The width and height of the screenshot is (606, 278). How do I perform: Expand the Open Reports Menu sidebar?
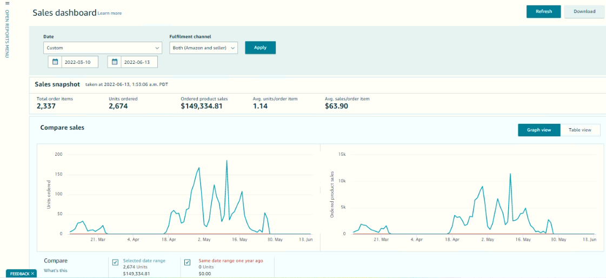[x=7, y=34]
